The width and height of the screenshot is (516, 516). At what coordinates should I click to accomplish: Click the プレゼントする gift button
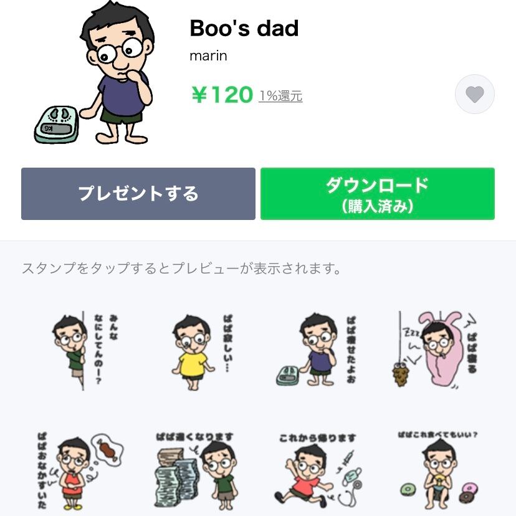tap(138, 193)
